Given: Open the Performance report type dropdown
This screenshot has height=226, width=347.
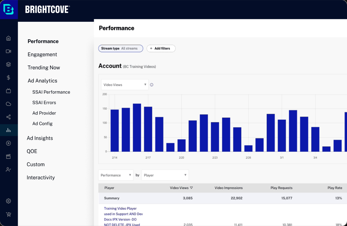Looking at the screenshot, I should click(116, 175).
